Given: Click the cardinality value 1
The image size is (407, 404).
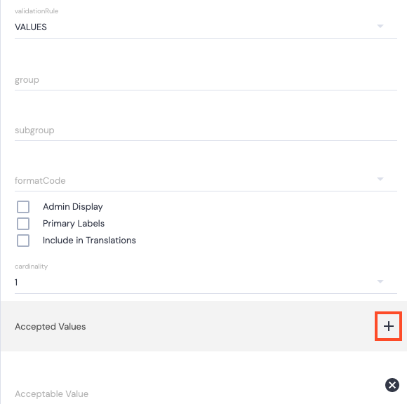Looking at the screenshot, I should pos(16,282).
